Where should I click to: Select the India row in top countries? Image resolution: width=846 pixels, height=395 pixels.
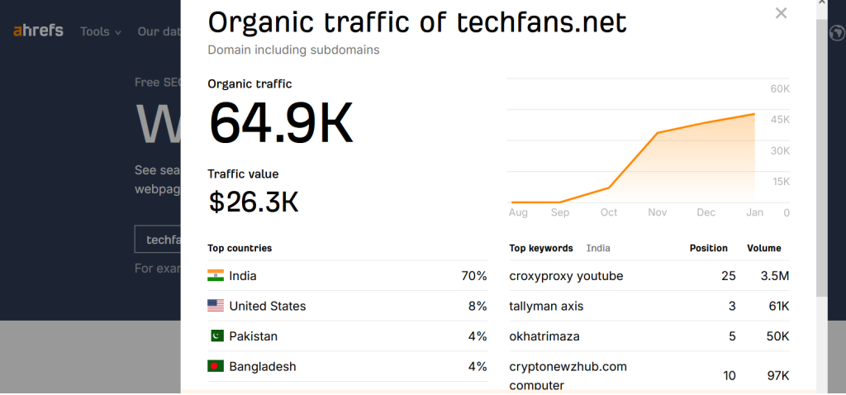pos(348,276)
